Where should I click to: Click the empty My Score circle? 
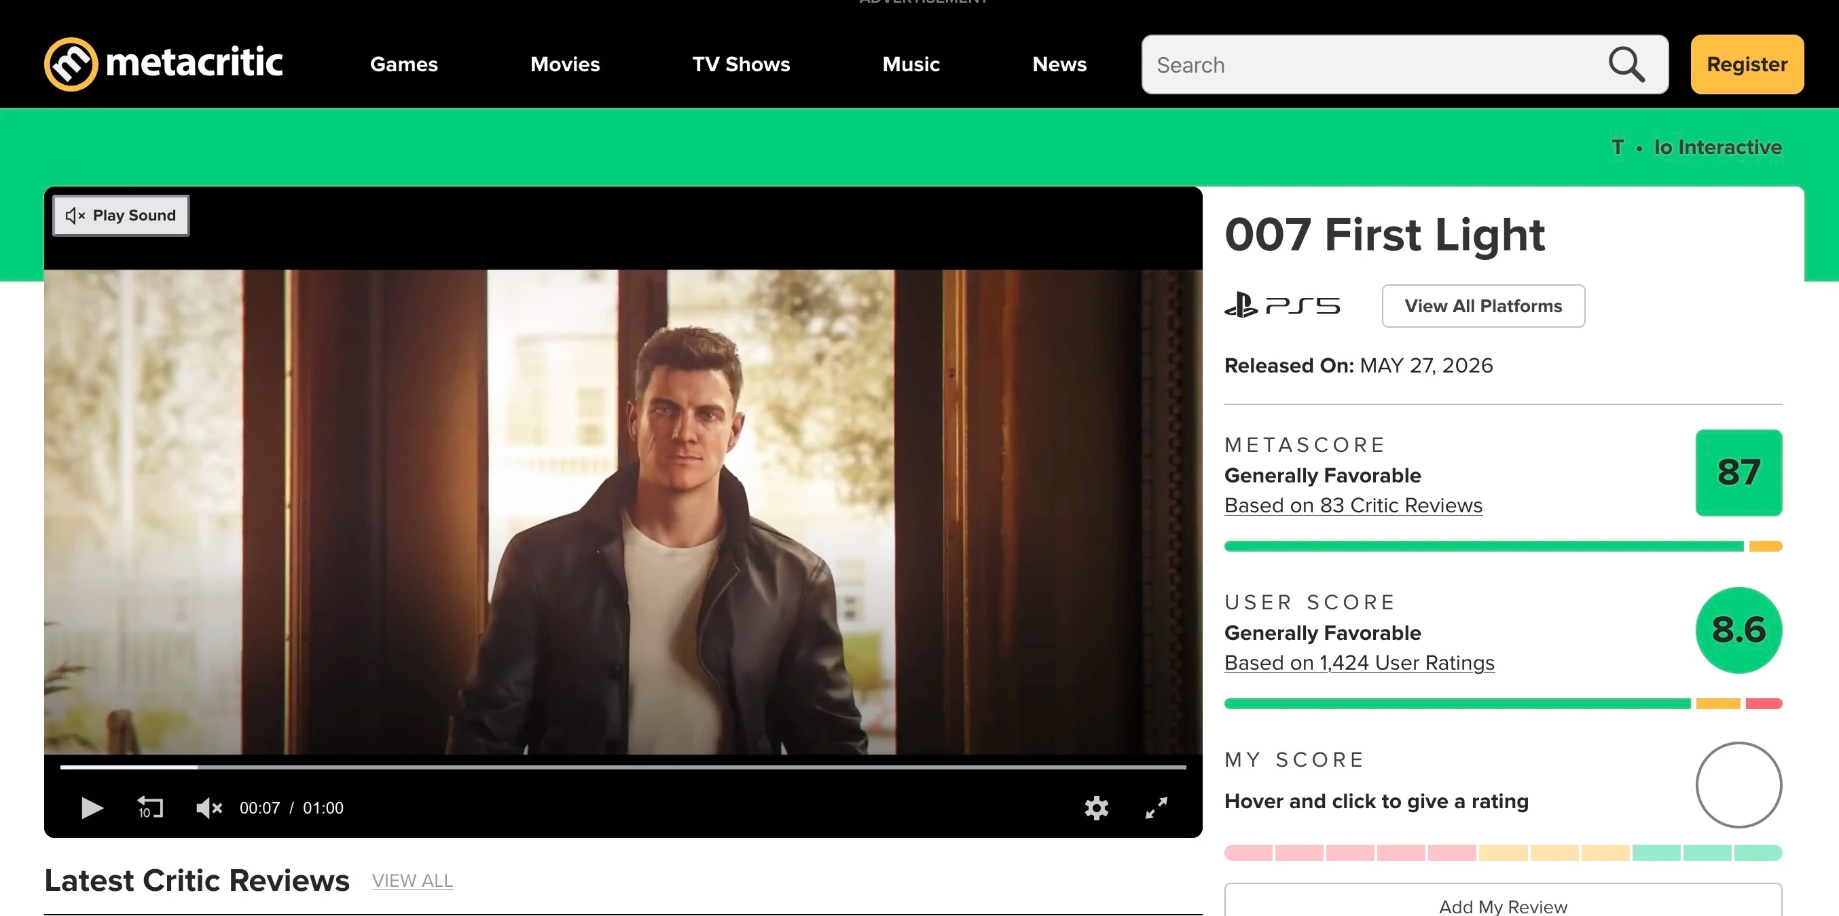tap(1738, 786)
